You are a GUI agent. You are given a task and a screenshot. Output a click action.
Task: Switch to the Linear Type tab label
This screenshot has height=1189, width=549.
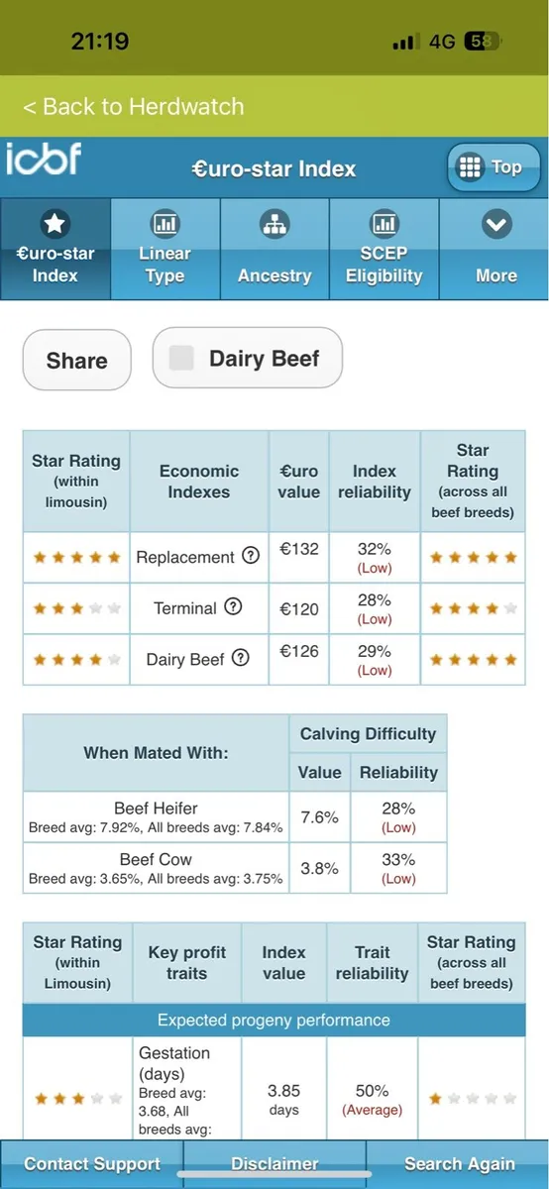coord(165,265)
